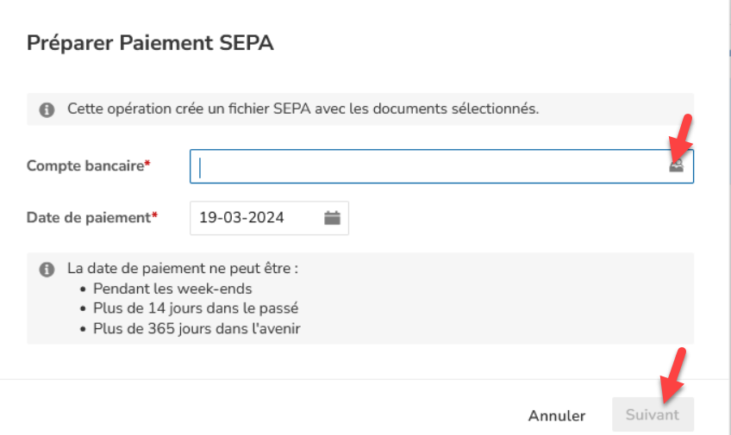Click the Date de paiement label
731x435 pixels.
(x=89, y=217)
